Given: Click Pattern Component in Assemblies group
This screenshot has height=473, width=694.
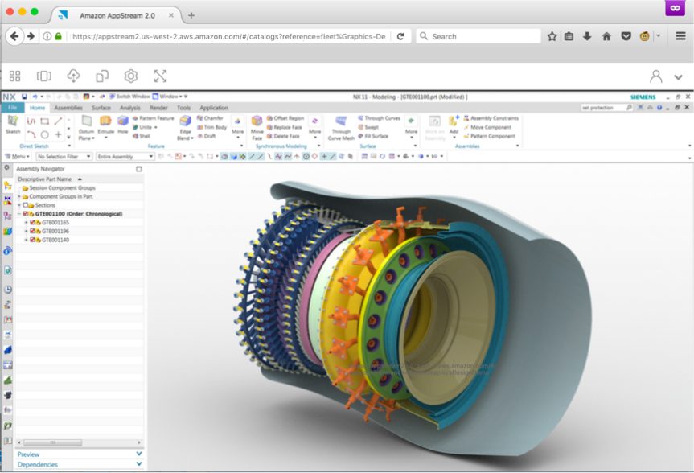Looking at the screenshot, I should tap(489, 136).
